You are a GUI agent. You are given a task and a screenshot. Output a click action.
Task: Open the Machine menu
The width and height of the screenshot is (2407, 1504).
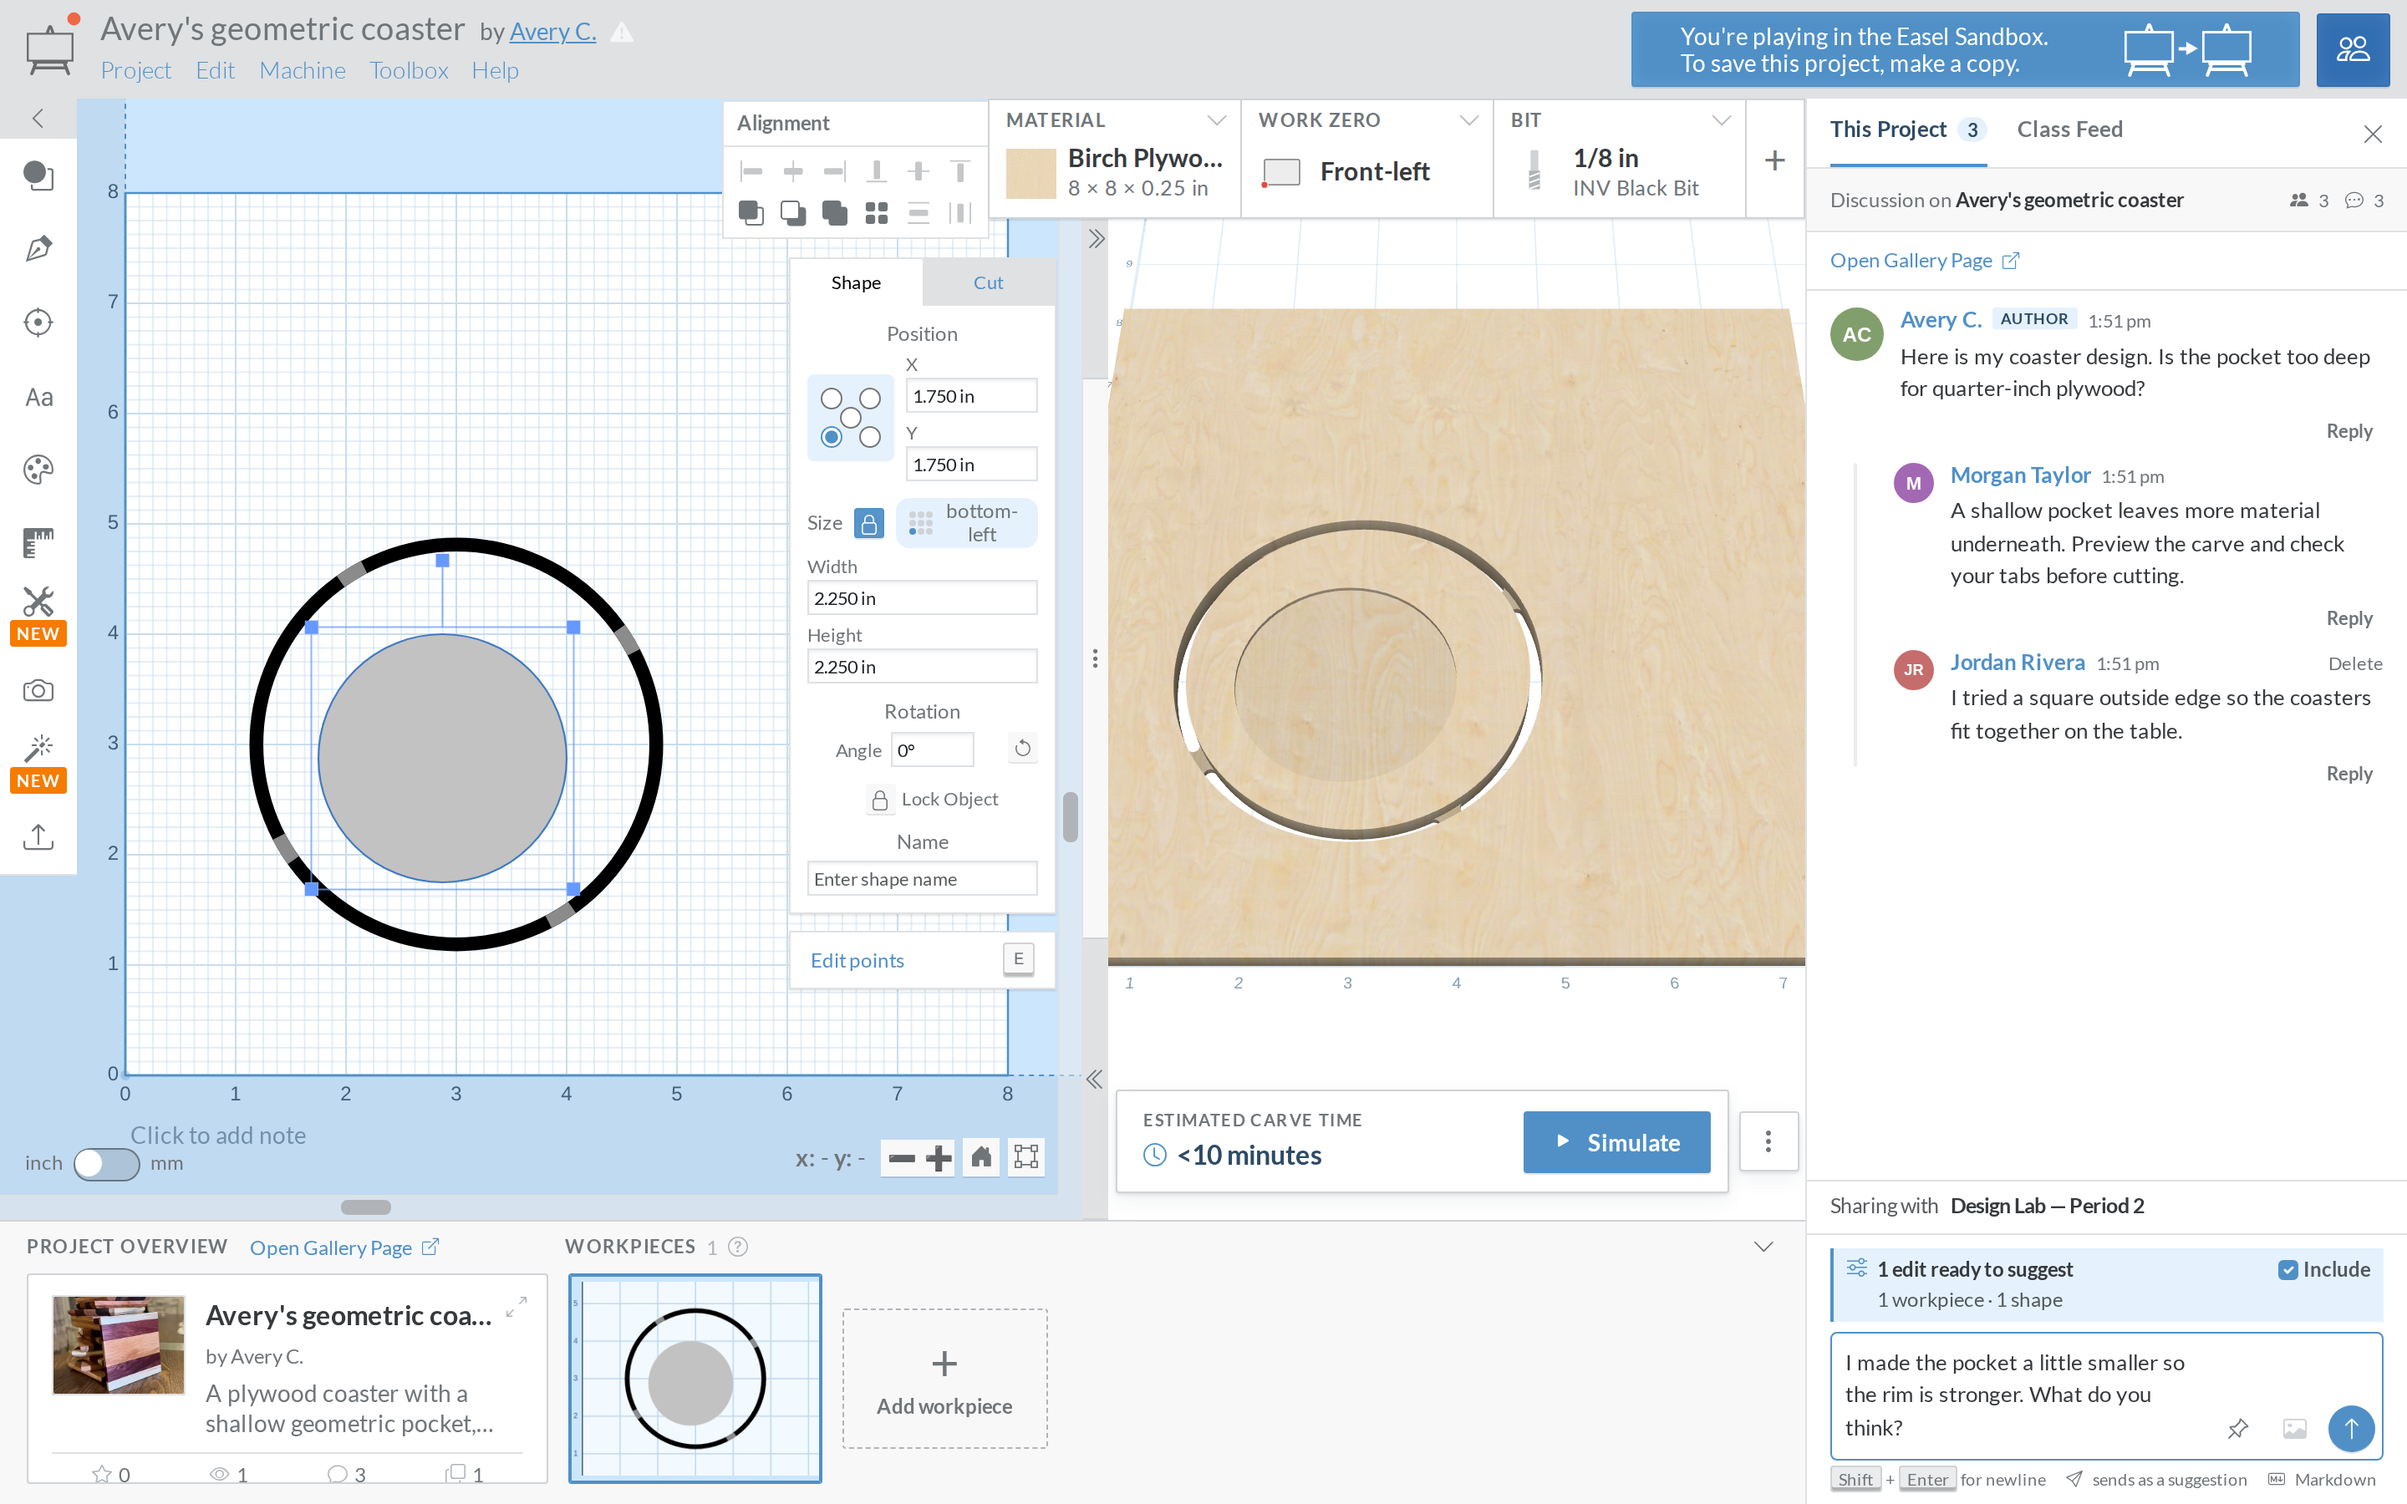(303, 71)
